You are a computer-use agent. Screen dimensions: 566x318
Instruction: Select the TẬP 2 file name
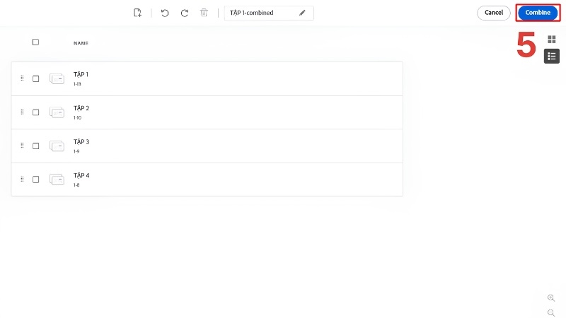pos(81,108)
